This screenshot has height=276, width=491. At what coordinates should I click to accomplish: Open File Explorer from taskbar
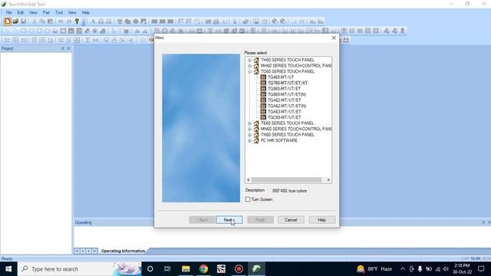pyautogui.click(x=186, y=269)
